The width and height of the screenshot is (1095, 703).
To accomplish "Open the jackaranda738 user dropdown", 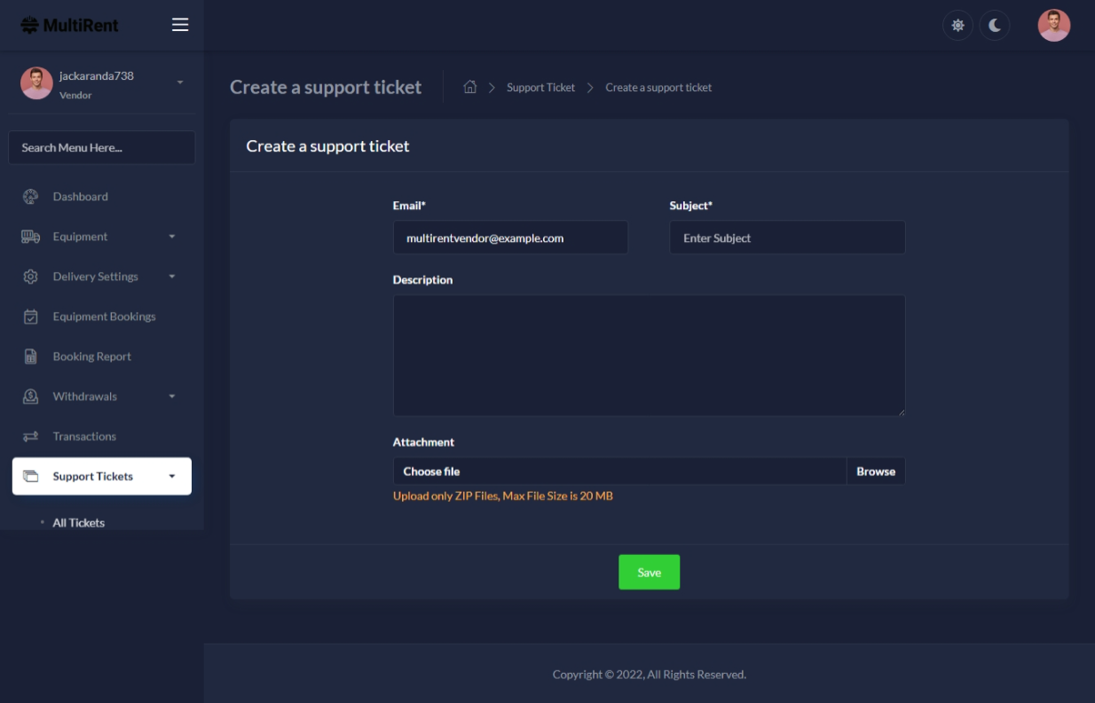I will coord(180,82).
